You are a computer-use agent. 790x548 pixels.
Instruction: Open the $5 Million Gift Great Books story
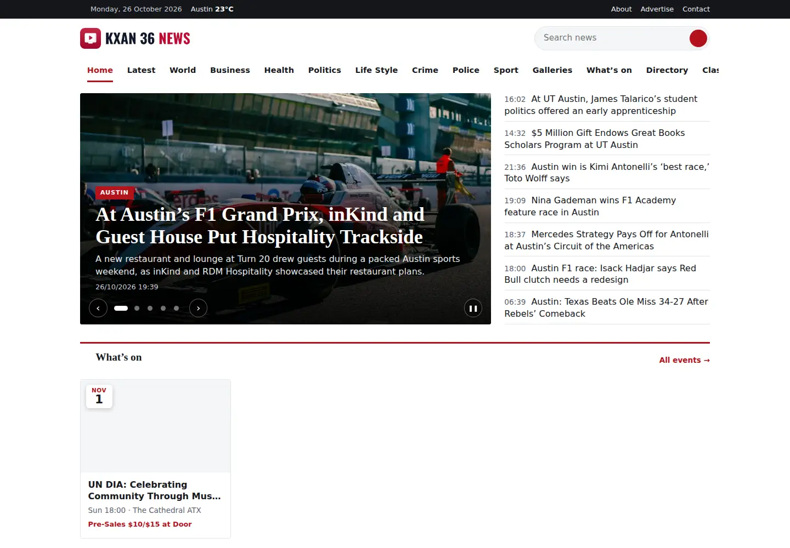pyautogui.click(x=607, y=139)
